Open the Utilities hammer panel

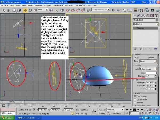157,16
